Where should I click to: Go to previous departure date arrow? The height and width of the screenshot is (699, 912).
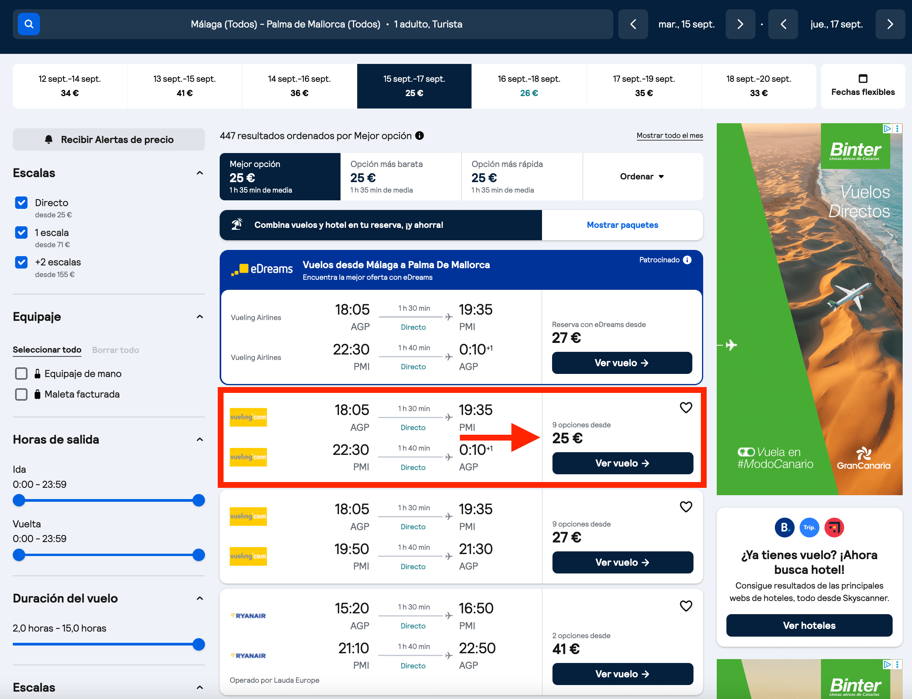633,24
